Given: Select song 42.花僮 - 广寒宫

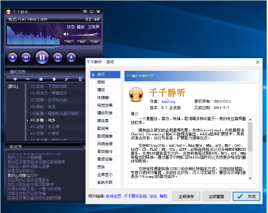Looking at the screenshot, I should point(56,133).
